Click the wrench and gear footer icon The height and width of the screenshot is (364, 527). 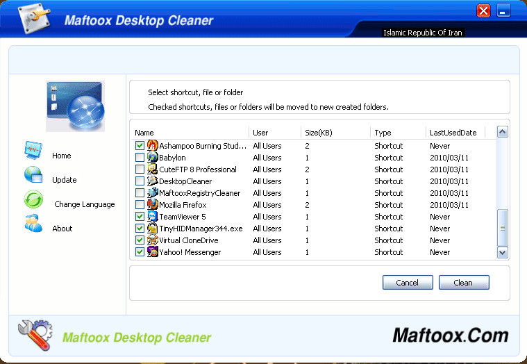click(x=35, y=335)
